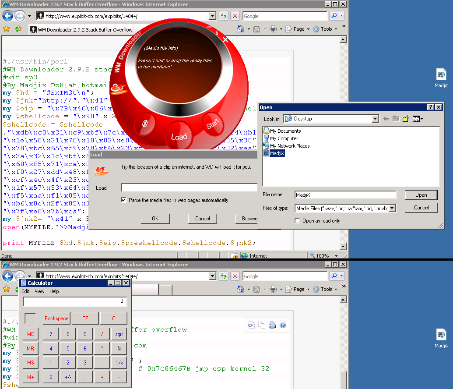Select My Network Places in Open dialog
Image resolution: width=453 pixels, height=389 pixels.
pyautogui.click(x=286, y=146)
